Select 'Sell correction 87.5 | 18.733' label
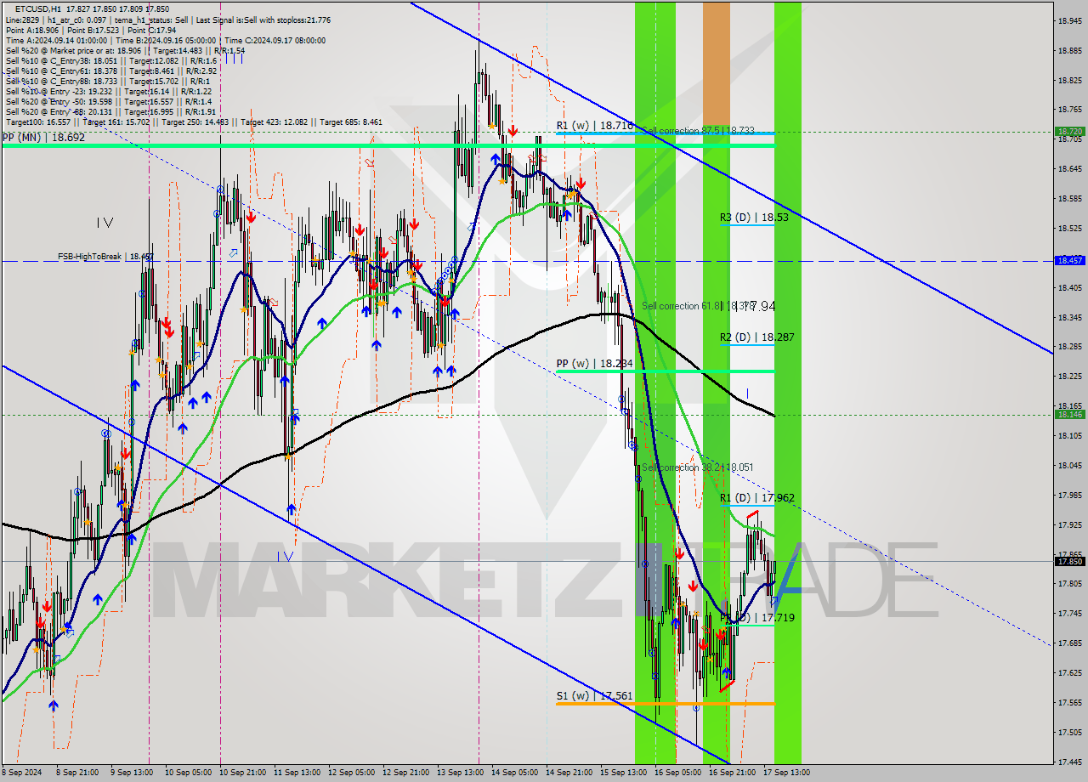1088x782 pixels. [698, 130]
